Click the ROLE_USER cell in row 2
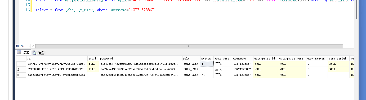Image resolution: width=366 pixels, height=100 pixels. tap(191, 69)
